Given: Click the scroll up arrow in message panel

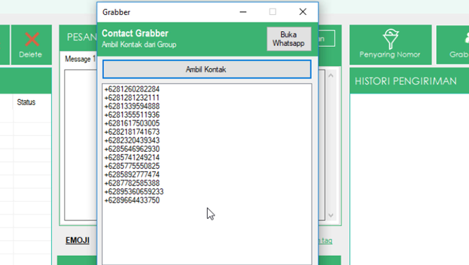Looking at the screenshot, I should pos(331,76).
